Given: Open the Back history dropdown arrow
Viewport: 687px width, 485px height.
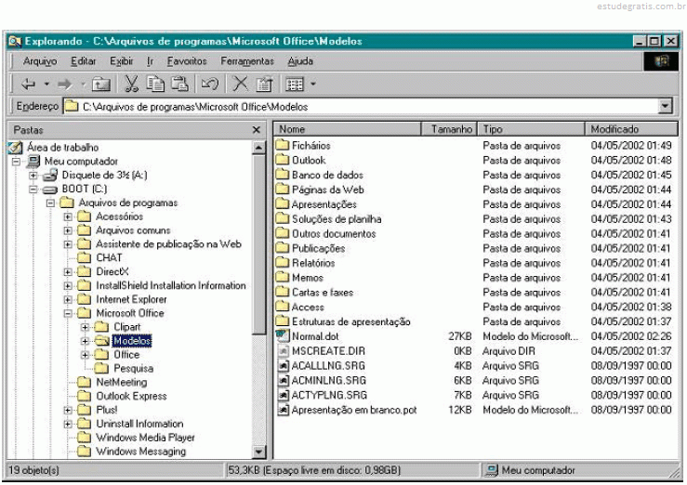Looking at the screenshot, I should click(x=46, y=84).
